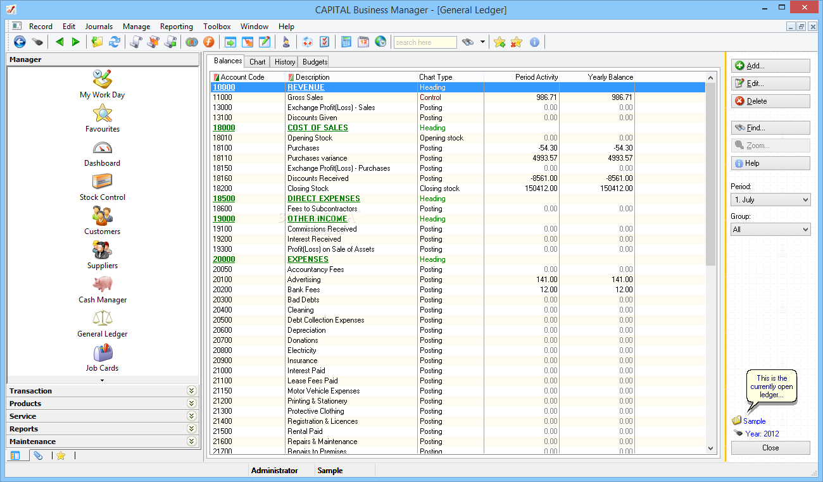This screenshot has width=823, height=482.
Task: Click the blue info toolbar icon
Action: point(534,42)
